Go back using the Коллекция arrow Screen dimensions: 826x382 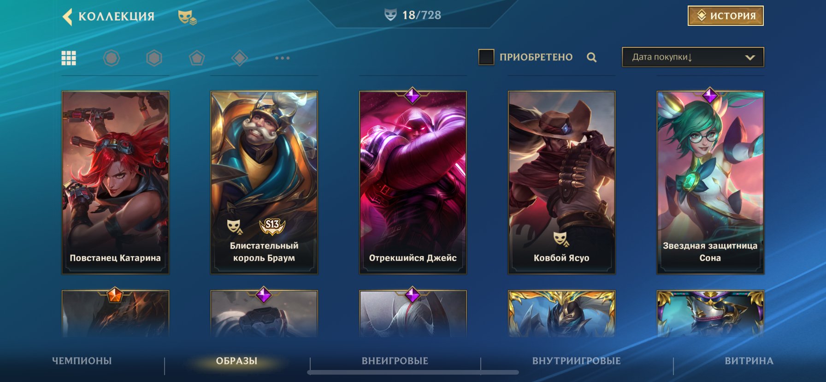coord(67,17)
